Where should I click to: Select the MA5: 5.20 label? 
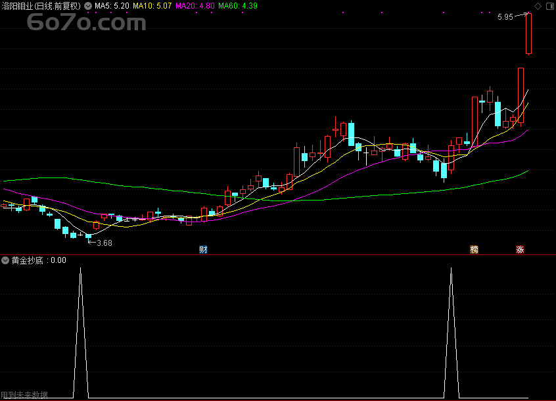click(112, 6)
